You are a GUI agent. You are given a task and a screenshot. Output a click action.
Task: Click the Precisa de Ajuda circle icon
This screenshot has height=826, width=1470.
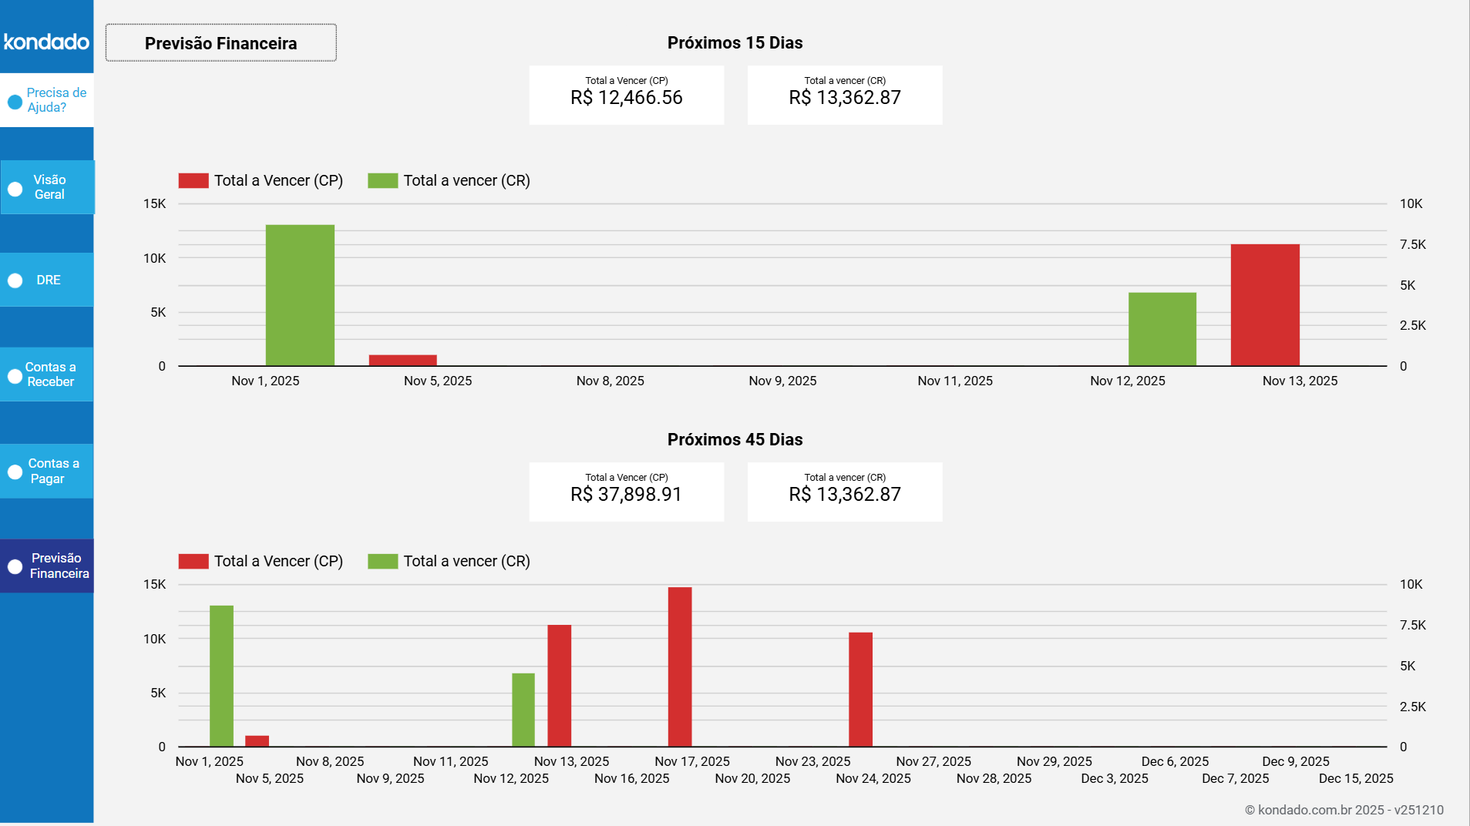click(x=13, y=100)
